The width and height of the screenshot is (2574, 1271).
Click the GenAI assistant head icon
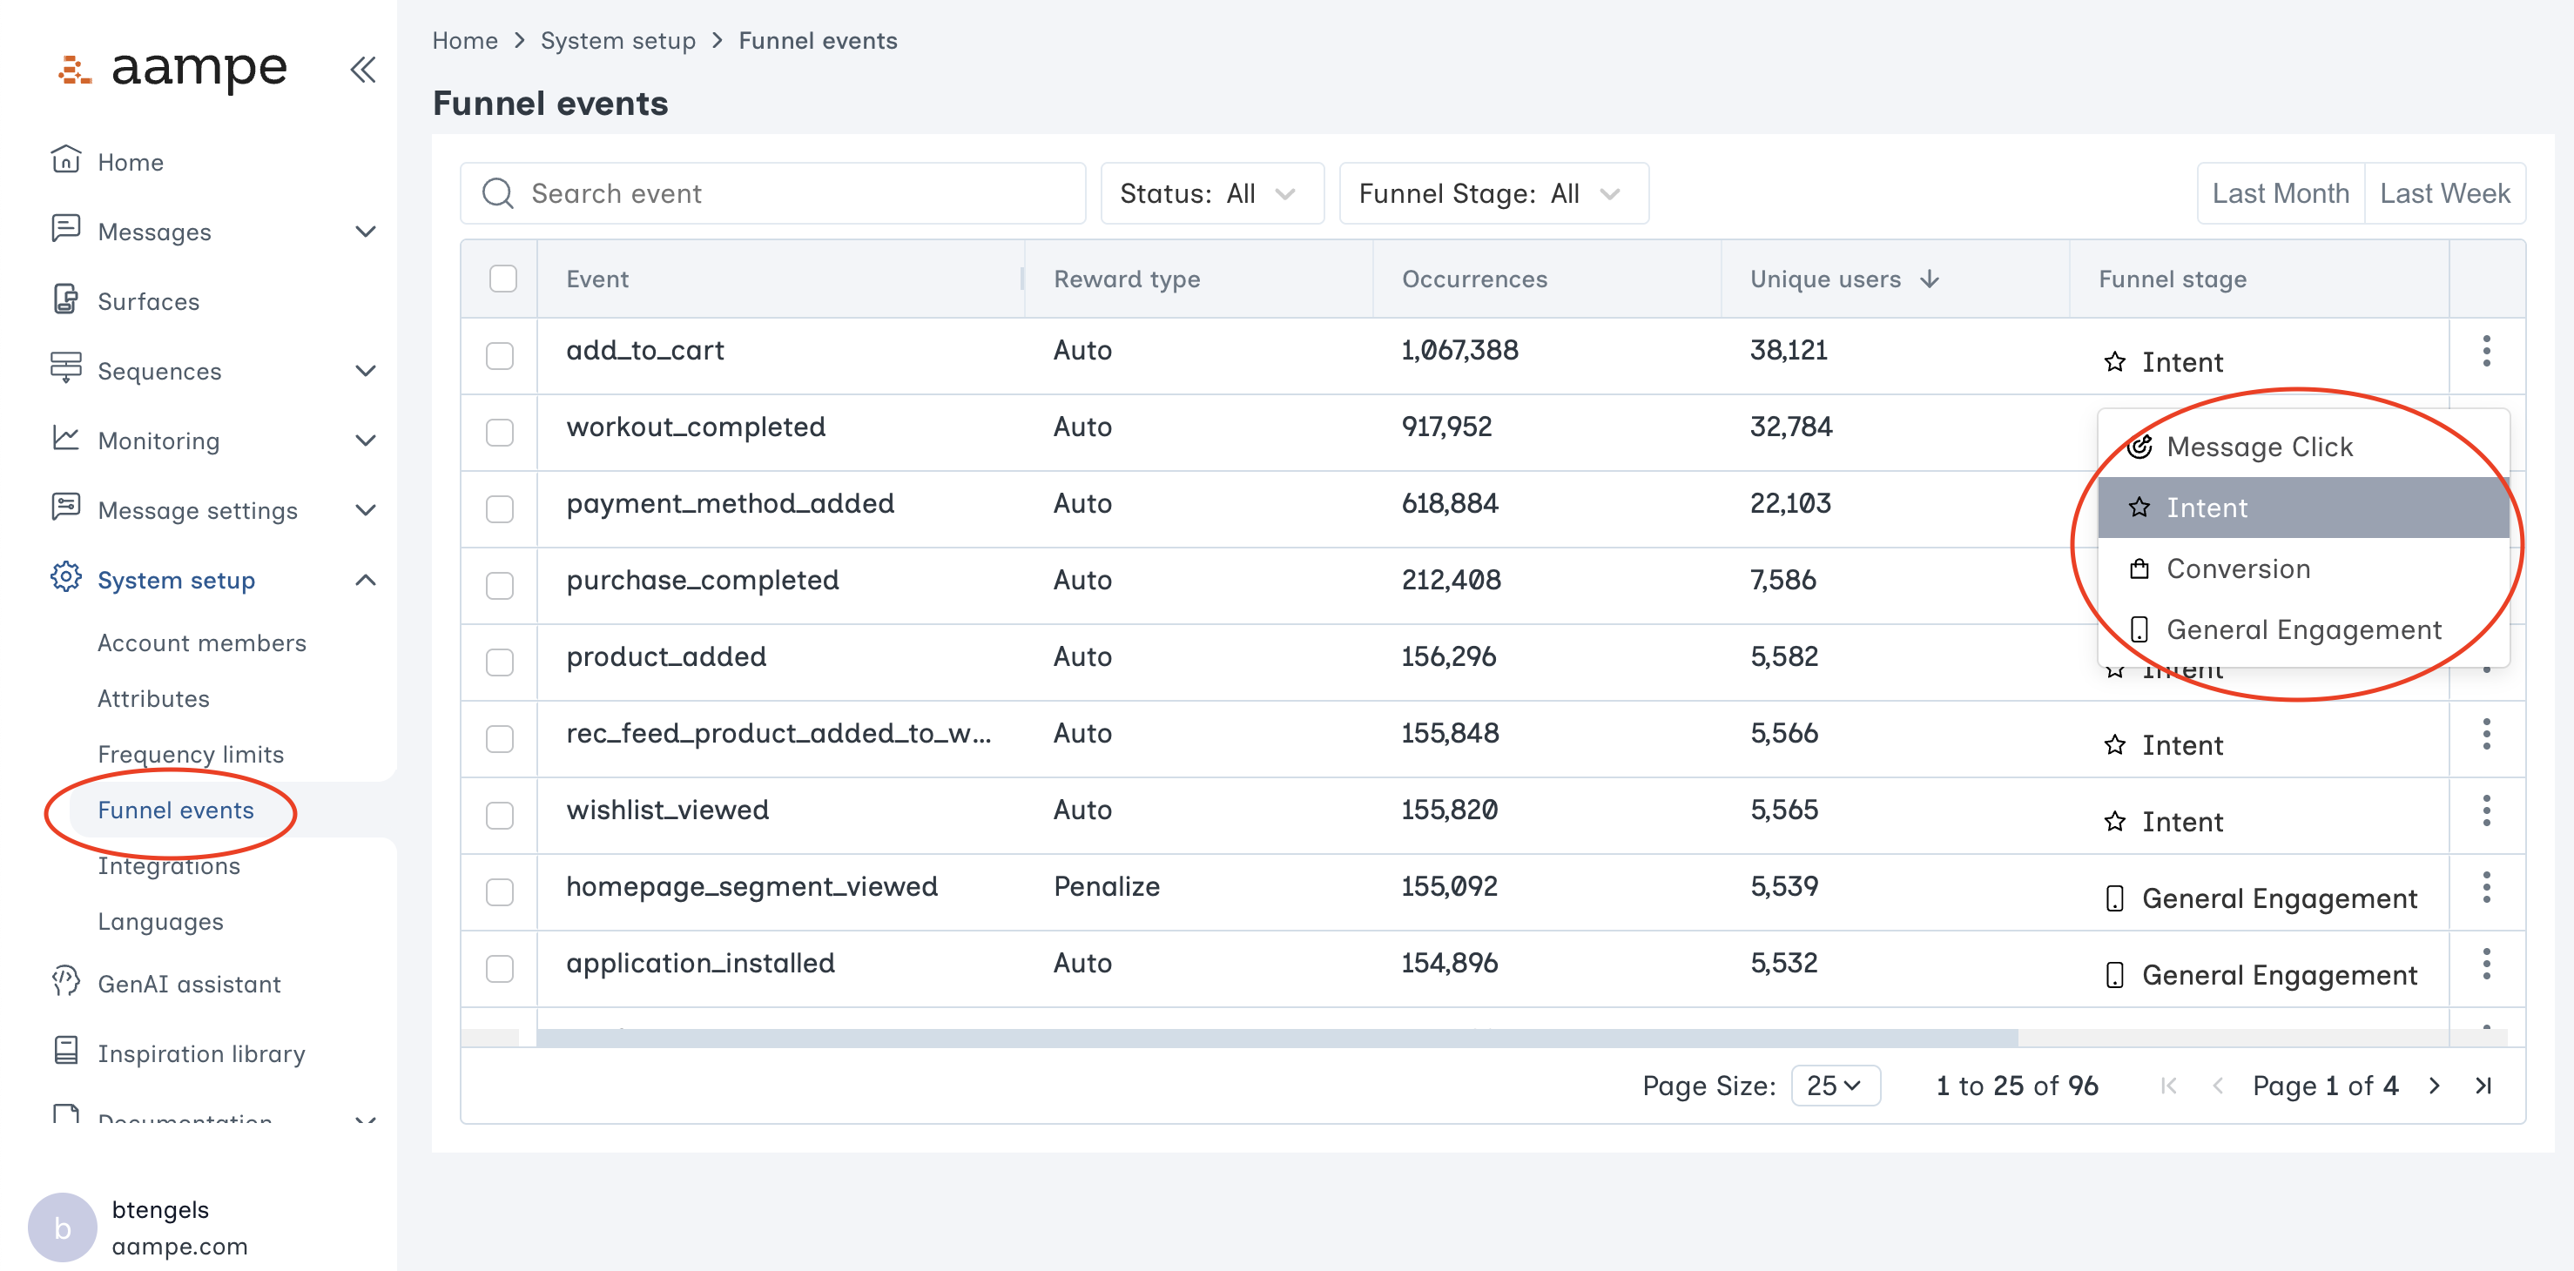(x=66, y=982)
